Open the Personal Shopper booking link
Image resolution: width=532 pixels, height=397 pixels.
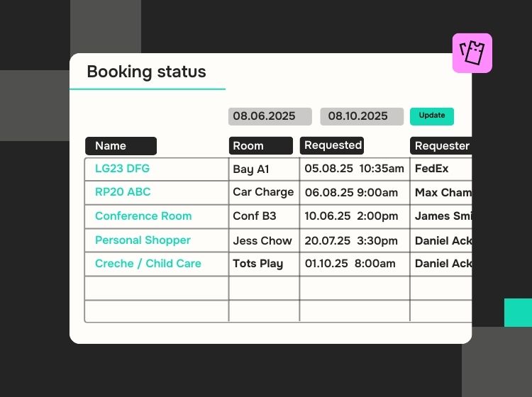[143, 240]
